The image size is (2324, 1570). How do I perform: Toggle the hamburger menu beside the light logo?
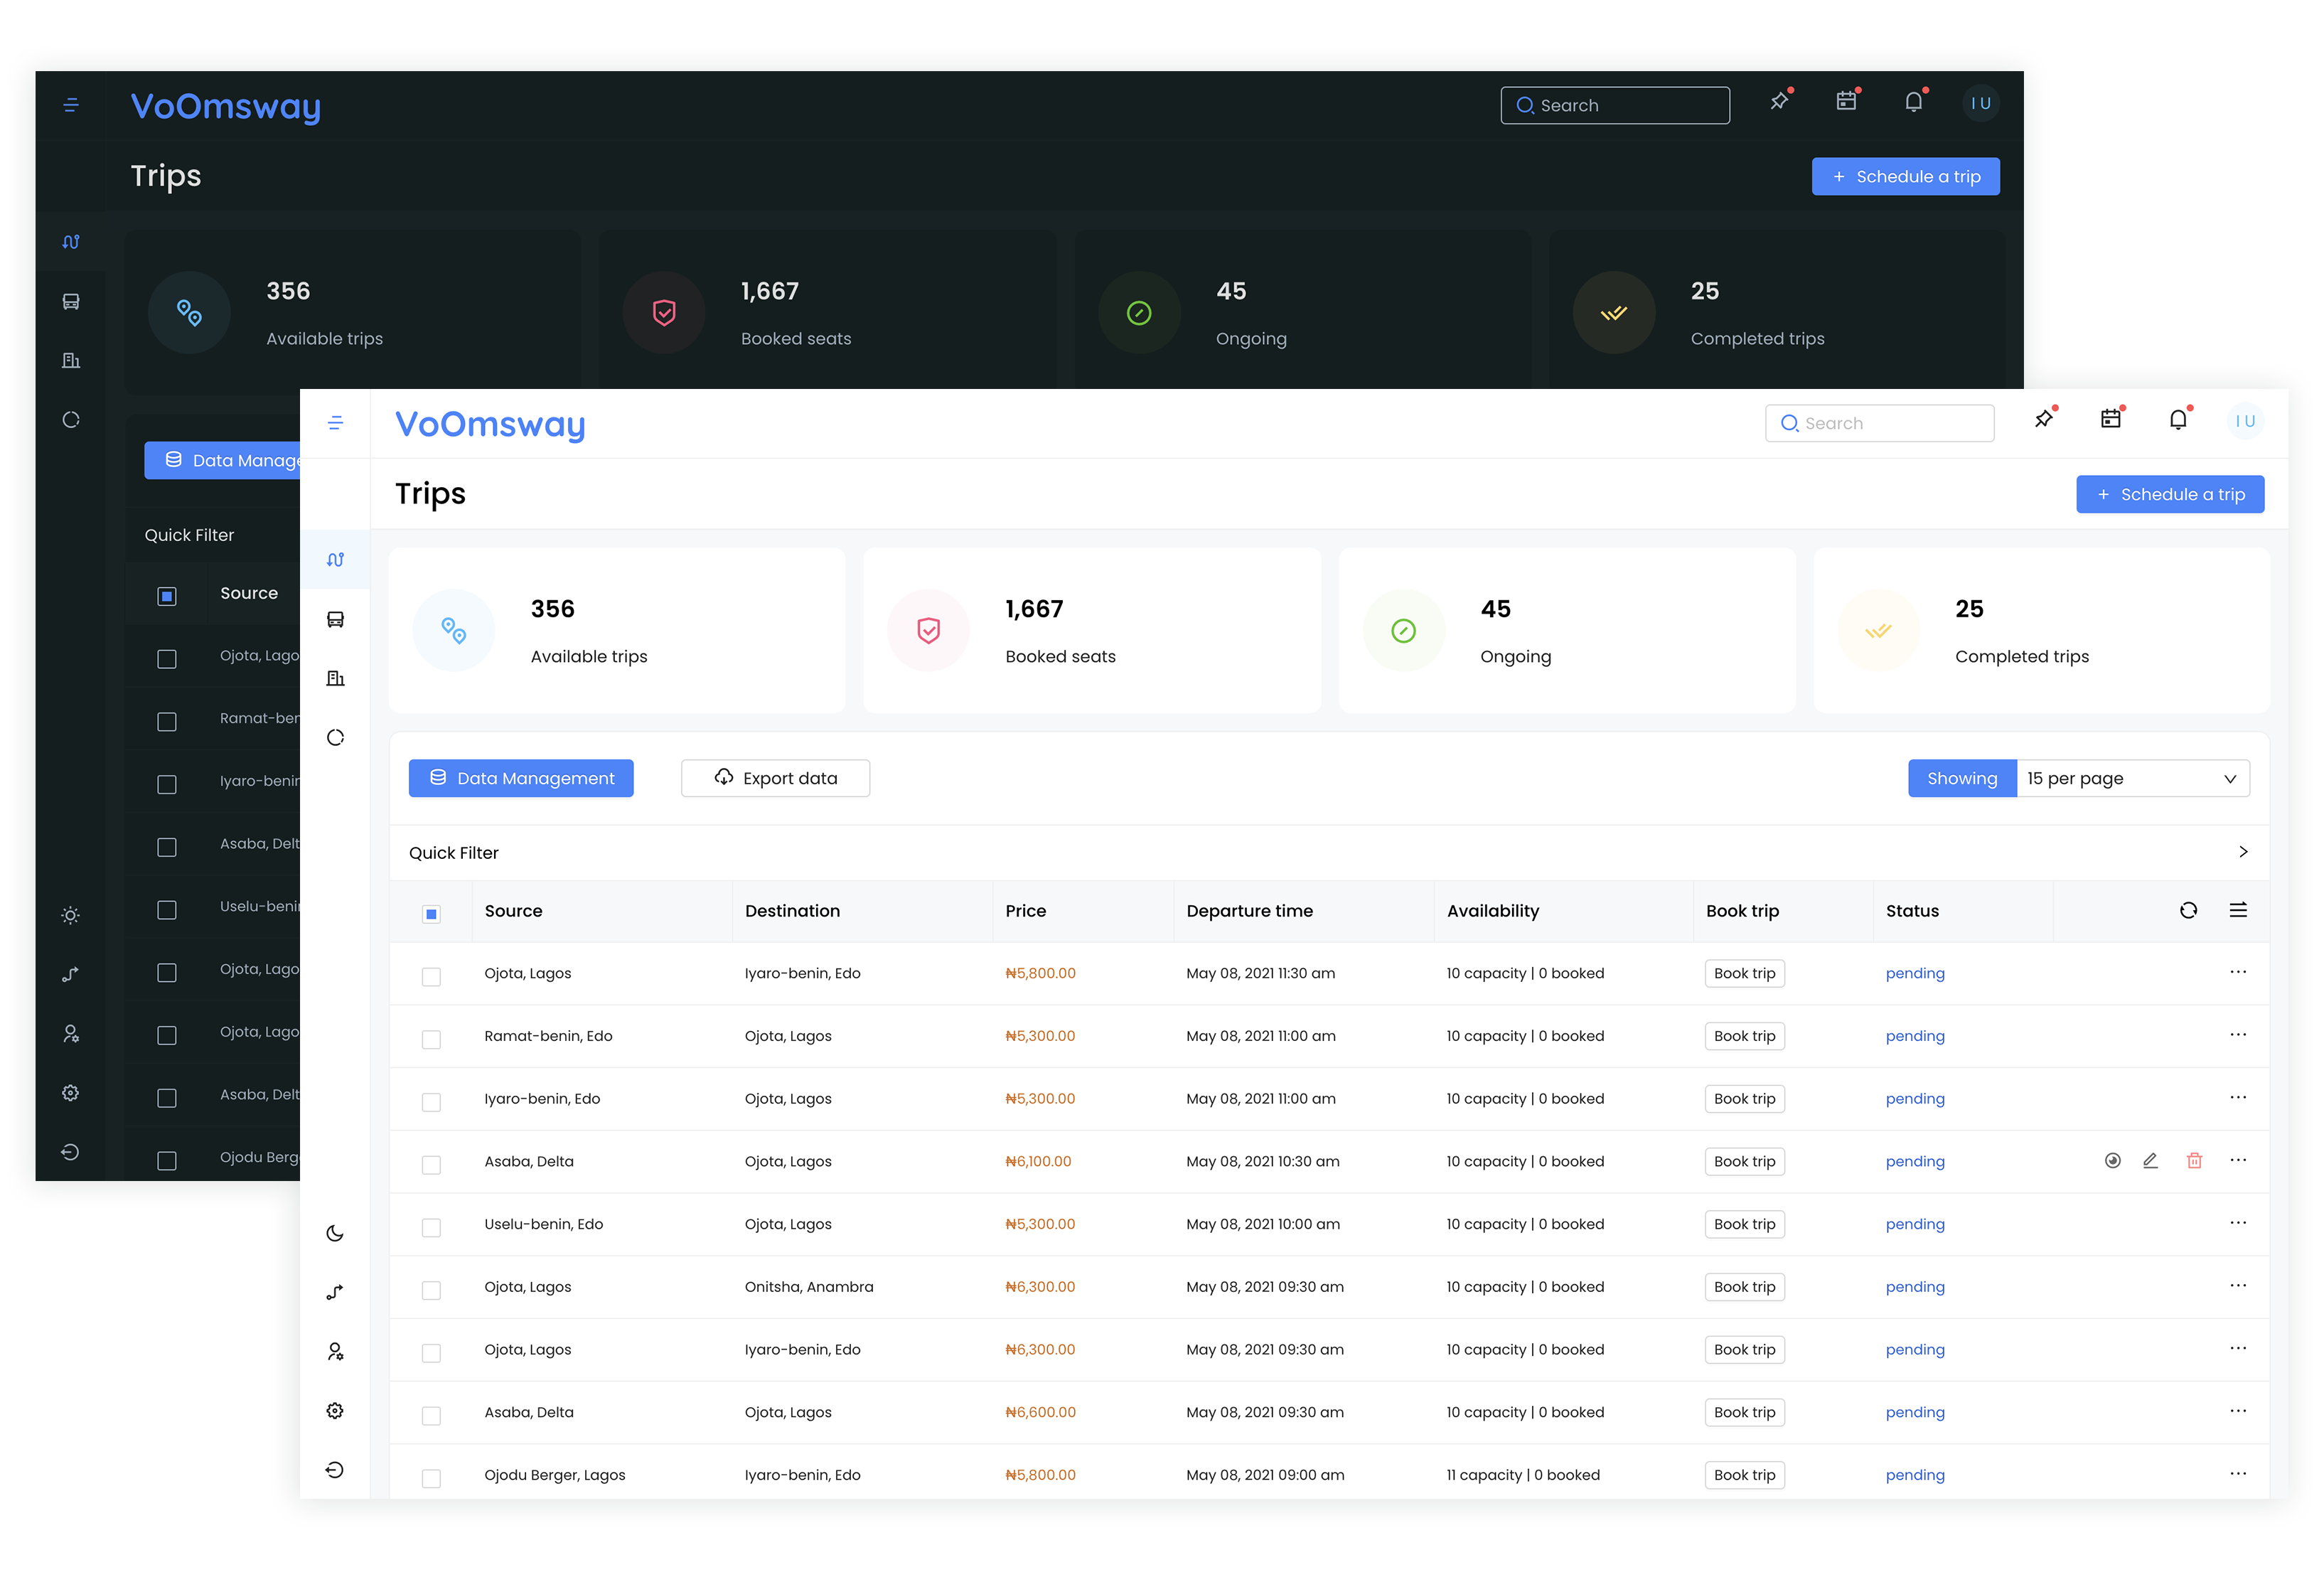pos(335,423)
